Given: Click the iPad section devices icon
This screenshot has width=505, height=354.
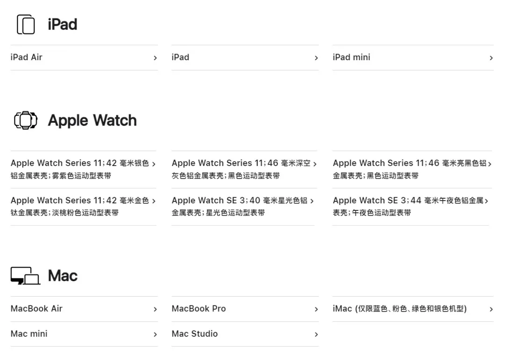Looking at the screenshot, I should pos(26,24).
